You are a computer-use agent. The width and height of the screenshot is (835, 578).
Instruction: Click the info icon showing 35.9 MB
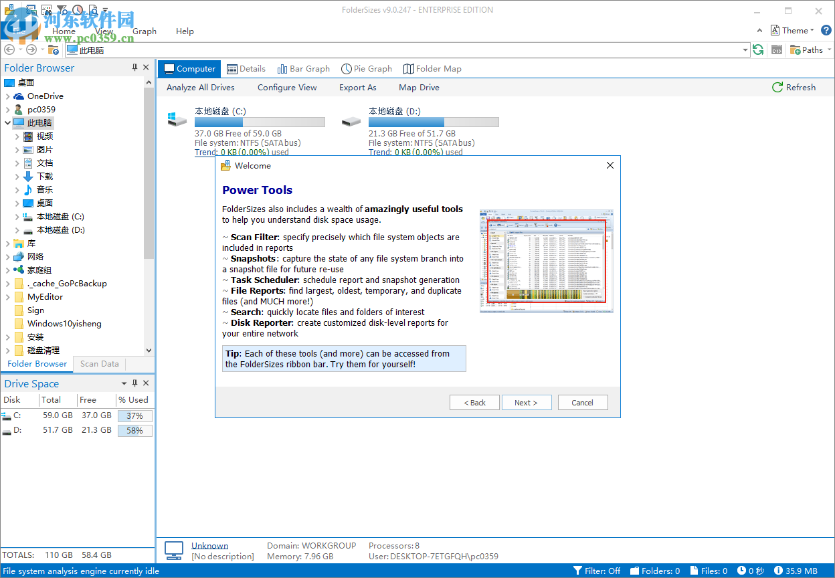779,571
